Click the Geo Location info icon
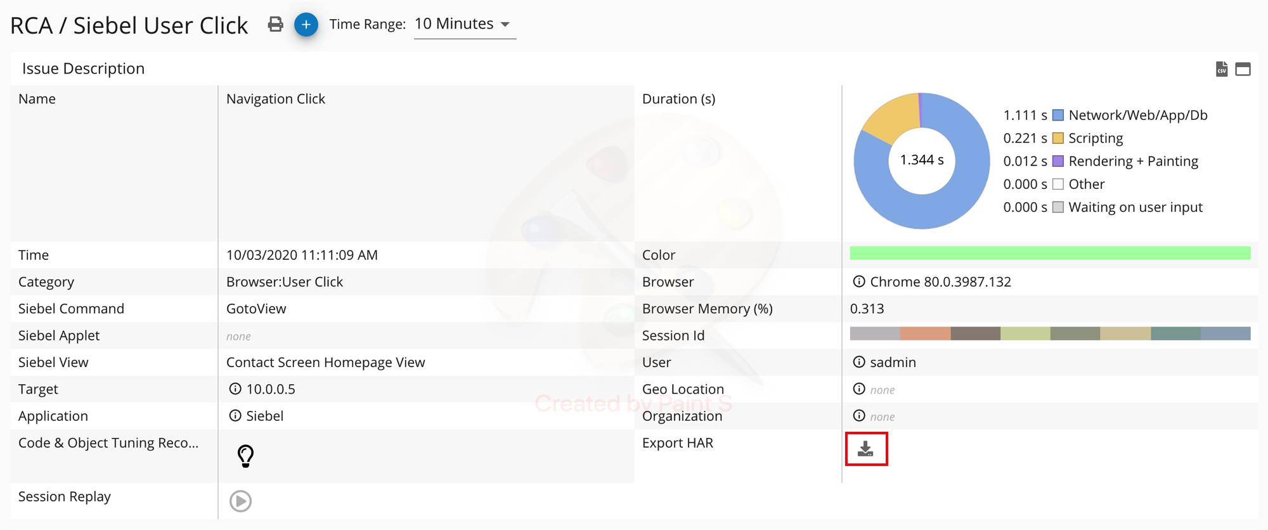 tap(859, 389)
